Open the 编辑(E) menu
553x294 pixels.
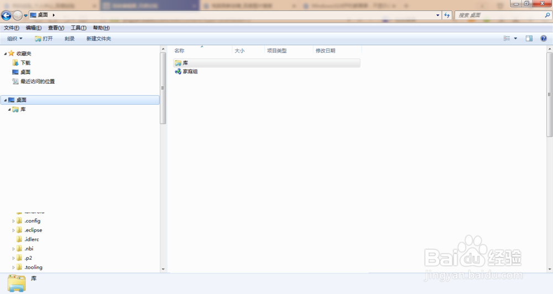point(34,28)
